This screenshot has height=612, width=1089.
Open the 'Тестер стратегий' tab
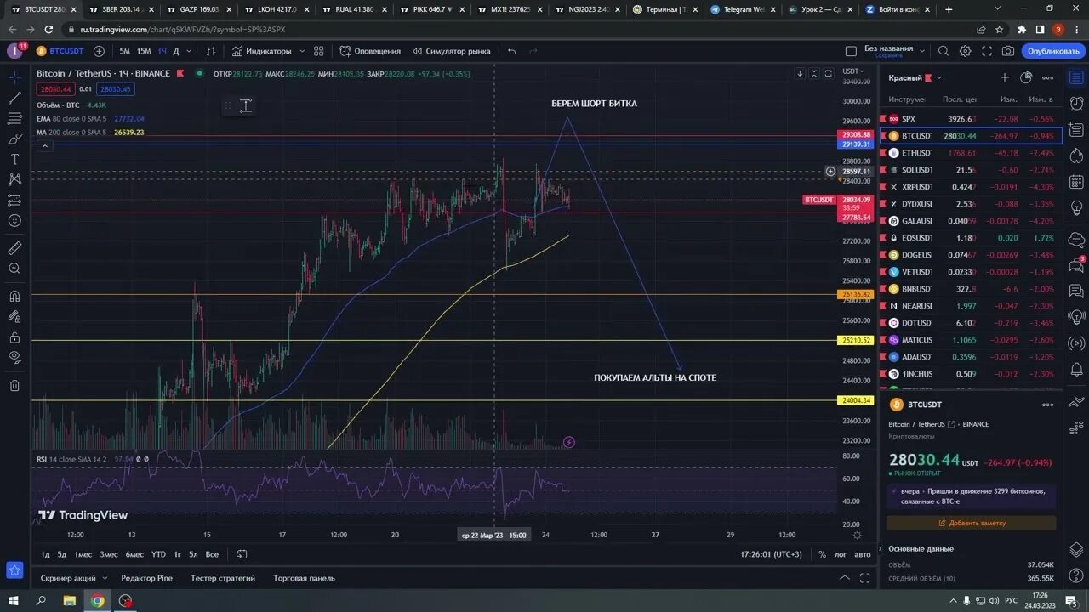click(x=223, y=578)
